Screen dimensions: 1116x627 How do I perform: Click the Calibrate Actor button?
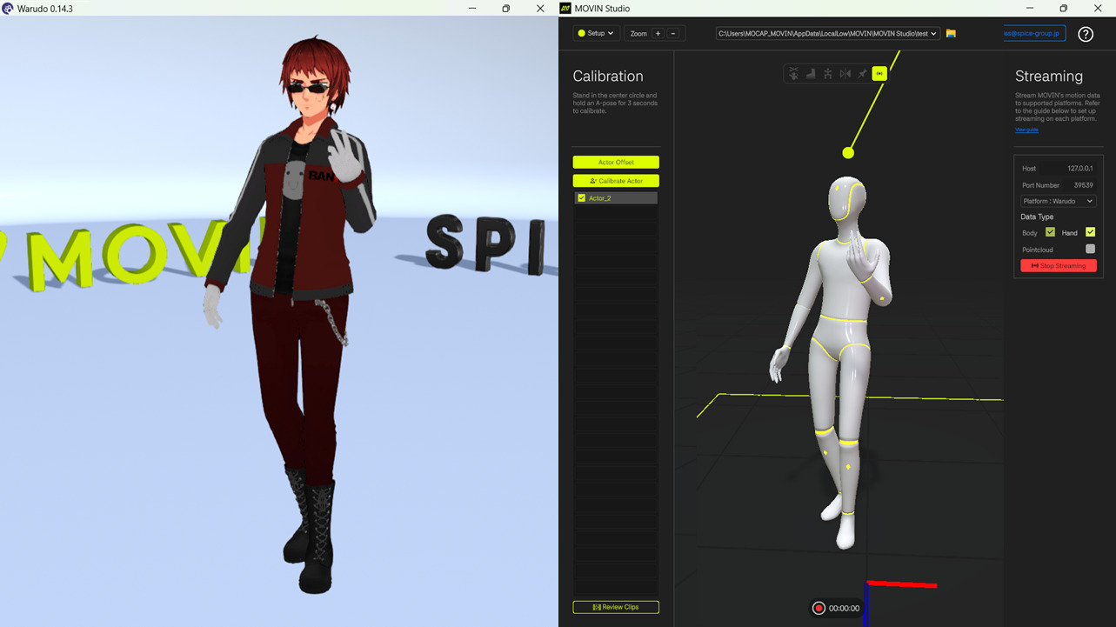(x=616, y=181)
